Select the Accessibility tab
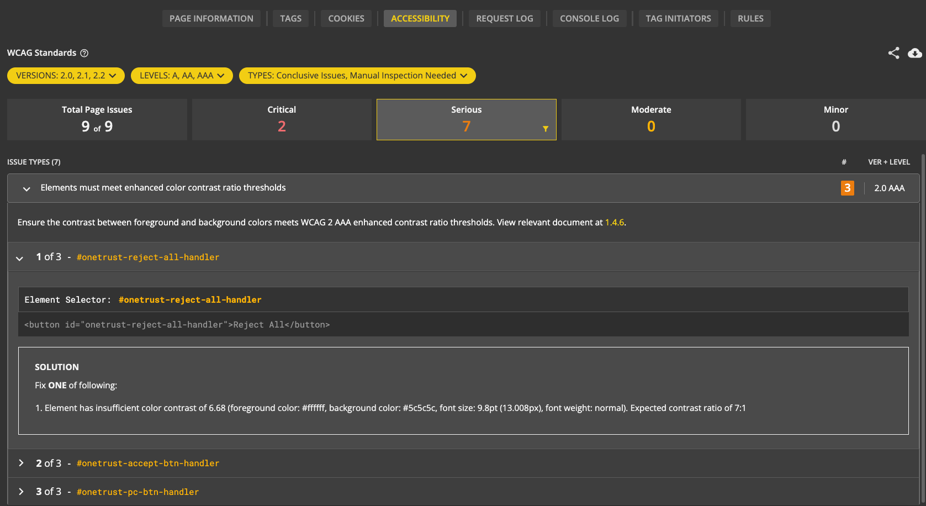 (420, 18)
